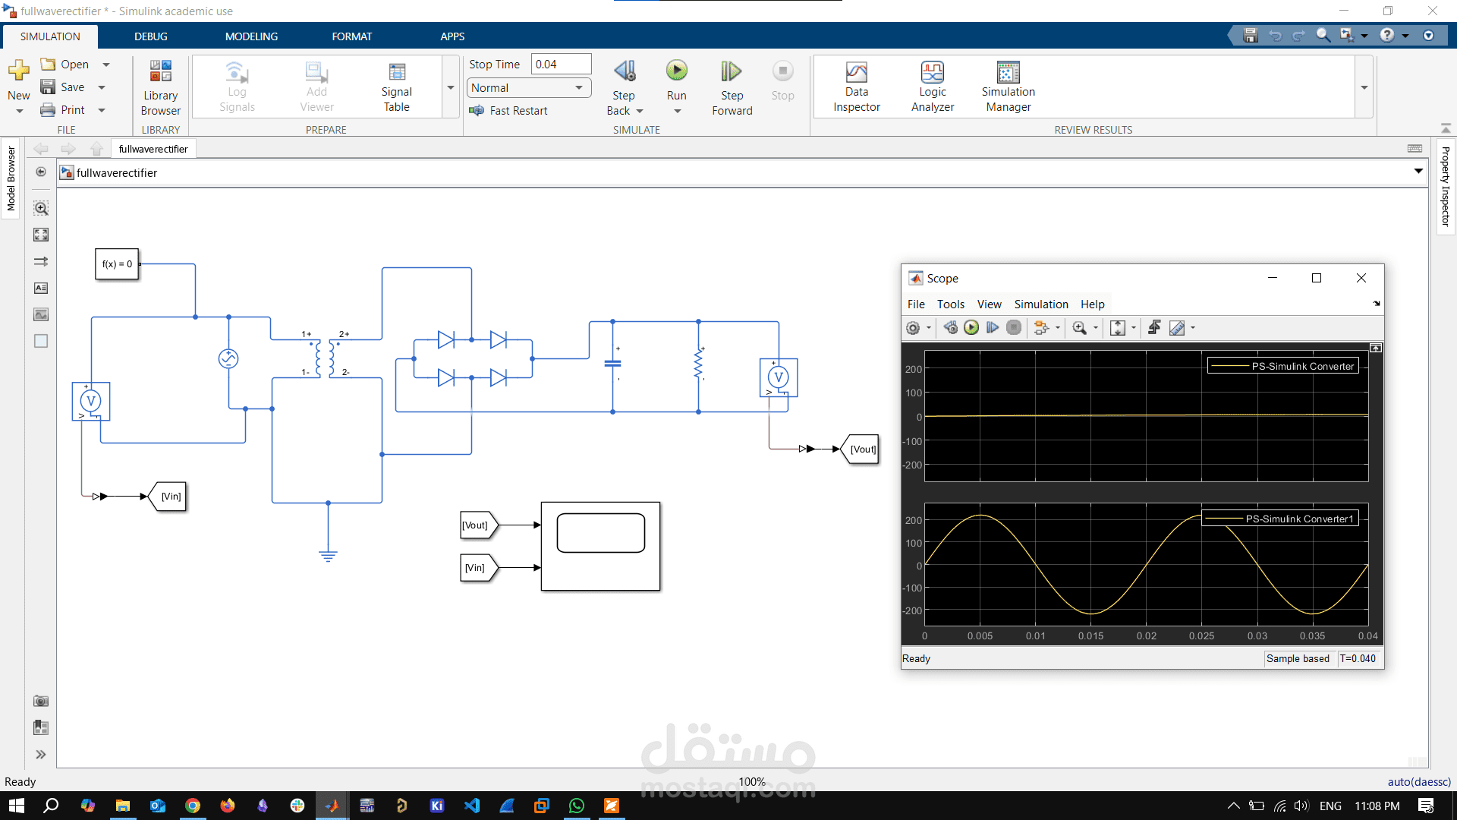The width and height of the screenshot is (1457, 820).
Task: Click the Scope scale axes icon
Action: click(1118, 328)
